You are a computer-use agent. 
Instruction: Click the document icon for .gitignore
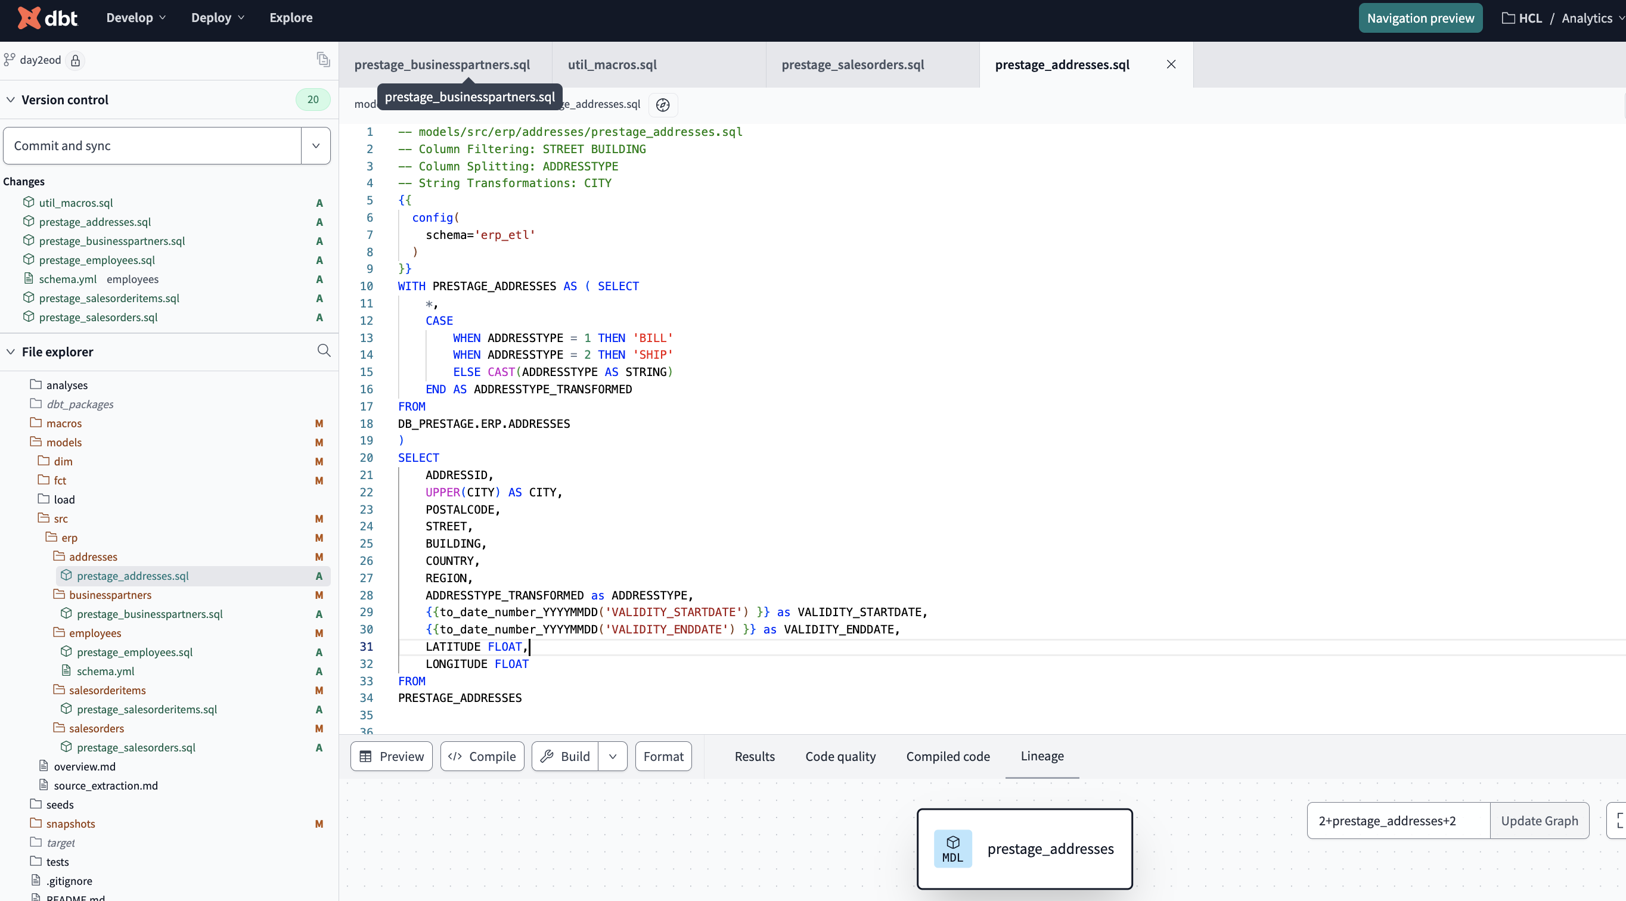[36, 880]
